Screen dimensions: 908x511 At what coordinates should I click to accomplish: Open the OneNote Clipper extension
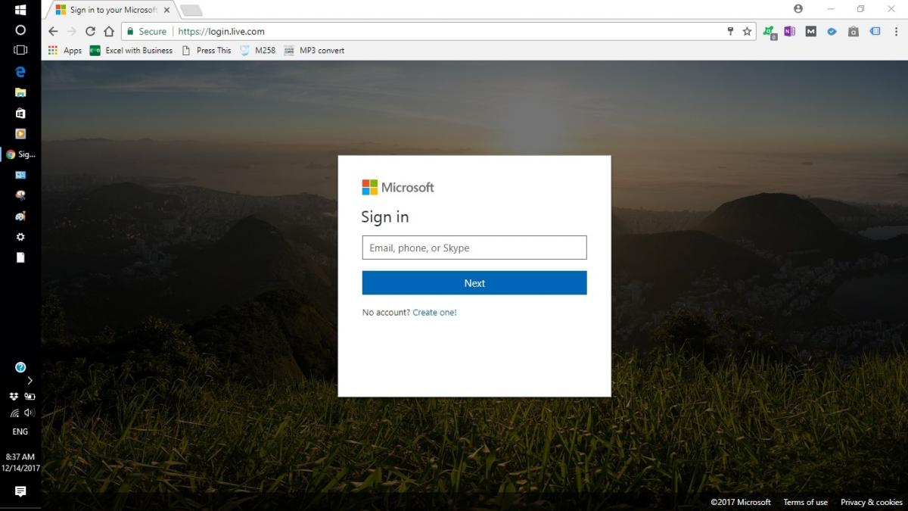point(789,31)
